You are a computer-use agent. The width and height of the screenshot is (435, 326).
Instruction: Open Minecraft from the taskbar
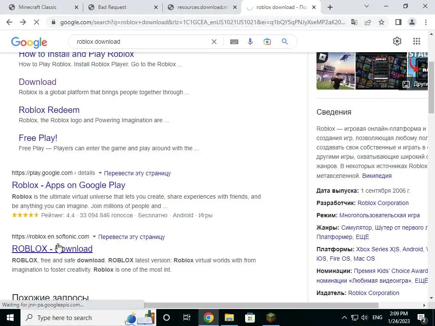pyautogui.click(x=271, y=318)
